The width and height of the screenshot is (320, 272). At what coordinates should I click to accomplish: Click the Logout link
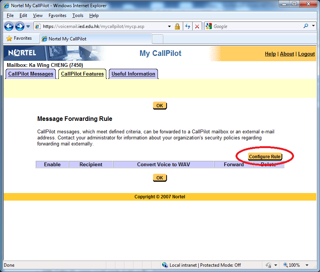coord(306,54)
